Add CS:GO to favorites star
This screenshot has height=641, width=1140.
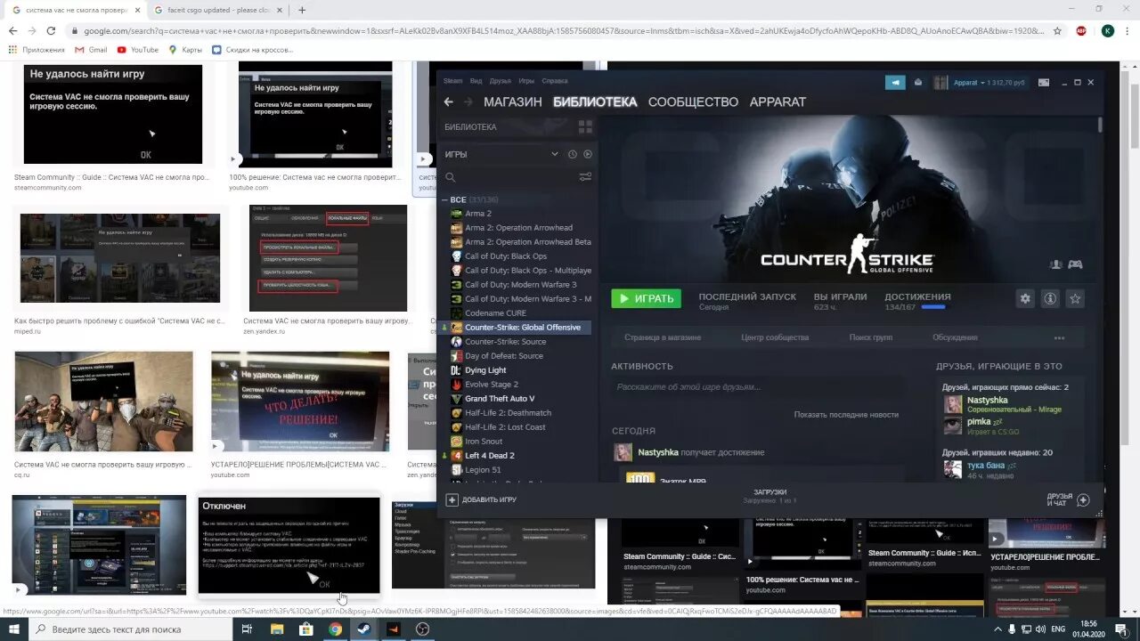[1075, 299]
